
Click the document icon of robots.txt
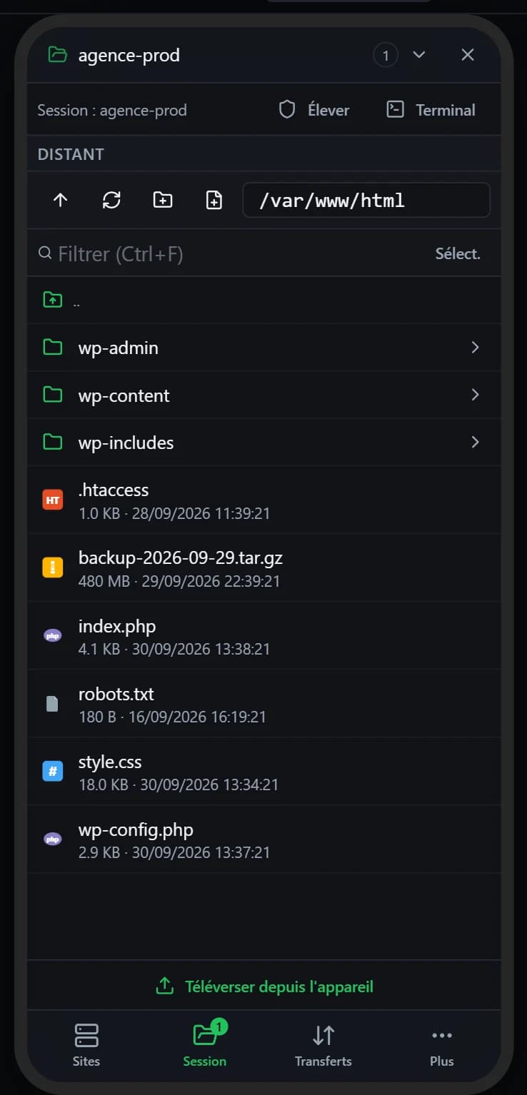[x=52, y=704]
